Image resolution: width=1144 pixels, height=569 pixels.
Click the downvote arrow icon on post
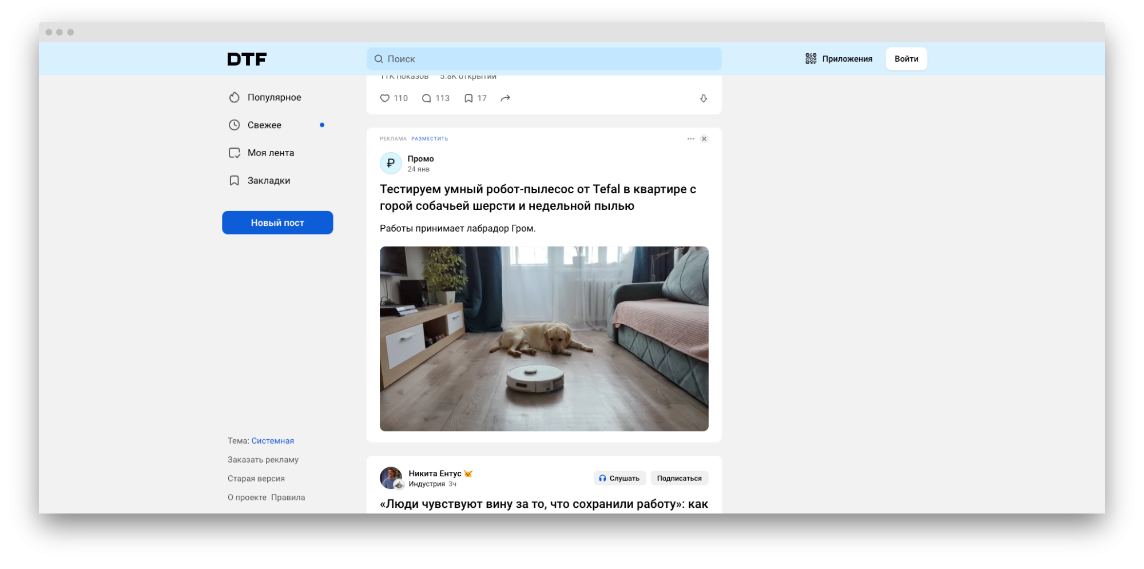point(704,98)
